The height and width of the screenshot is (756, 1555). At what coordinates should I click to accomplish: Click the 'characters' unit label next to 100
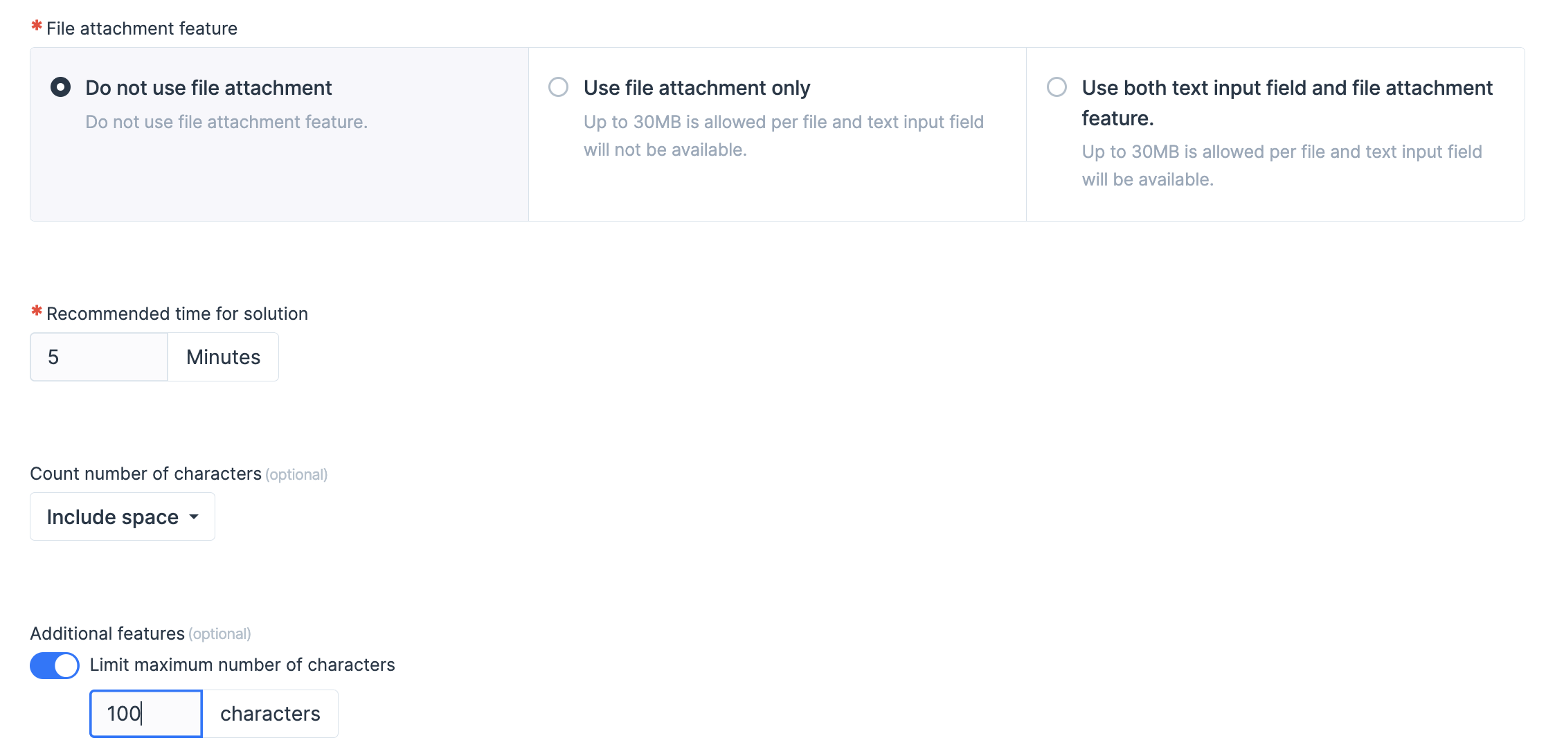tap(270, 714)
